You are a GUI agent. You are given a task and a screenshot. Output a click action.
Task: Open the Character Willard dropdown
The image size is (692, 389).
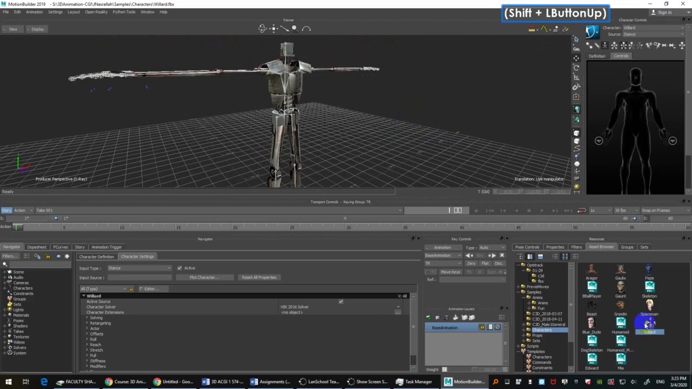pos(653,28)
